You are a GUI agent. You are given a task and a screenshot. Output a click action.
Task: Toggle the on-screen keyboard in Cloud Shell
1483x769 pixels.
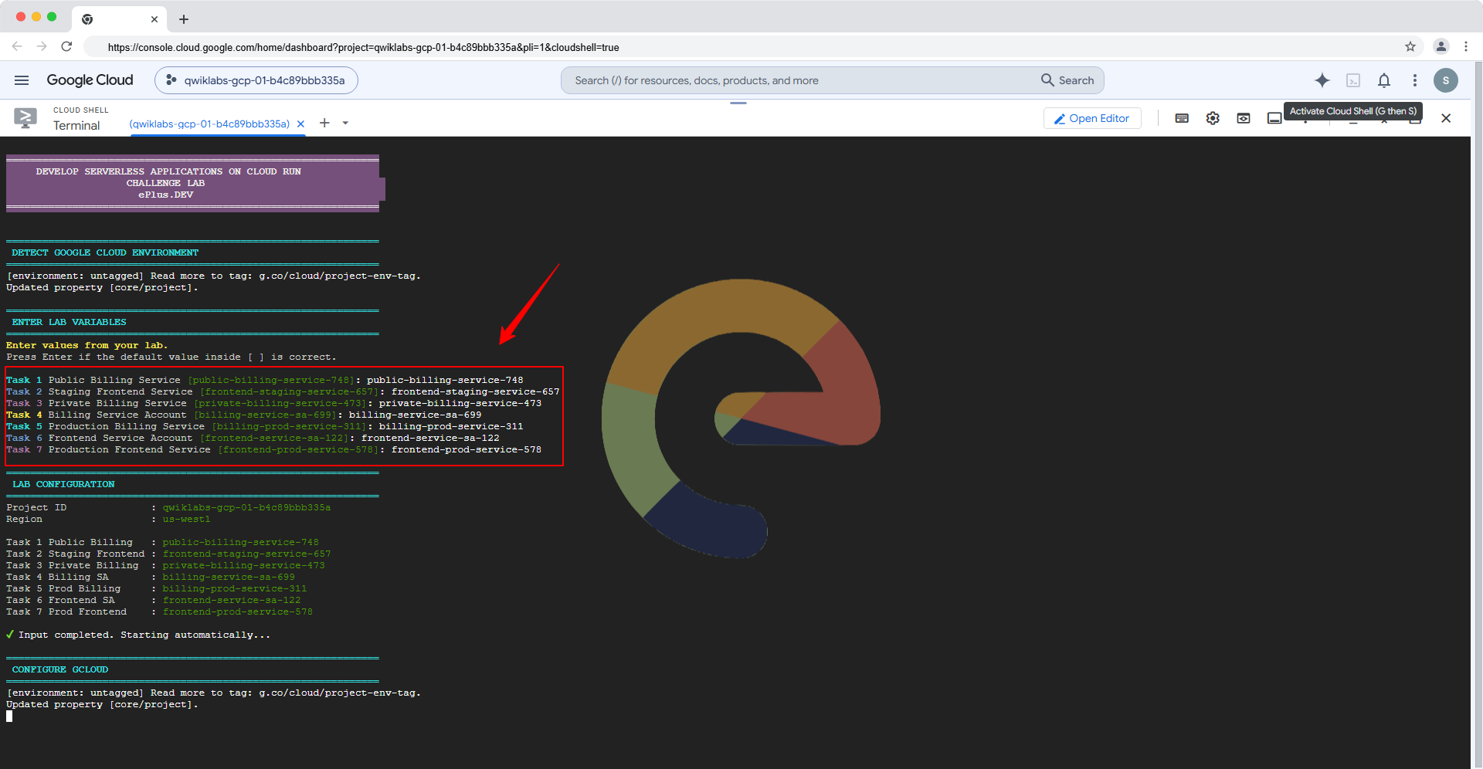pos(1182,118)
